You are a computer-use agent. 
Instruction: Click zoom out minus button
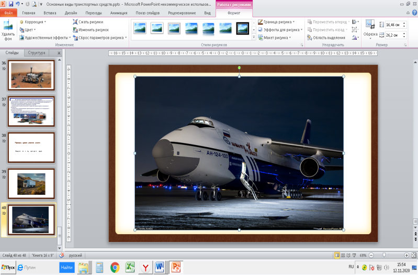pyautogui.click(x=371, y=255)
